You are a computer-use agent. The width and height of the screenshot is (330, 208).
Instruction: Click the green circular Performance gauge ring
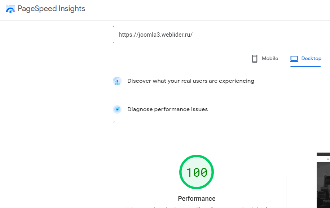click(x=197, y=156)
